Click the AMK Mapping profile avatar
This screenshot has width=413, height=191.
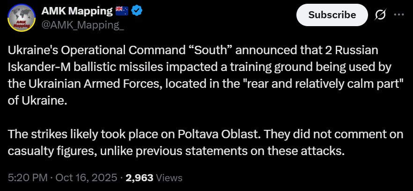click(22, 19)
